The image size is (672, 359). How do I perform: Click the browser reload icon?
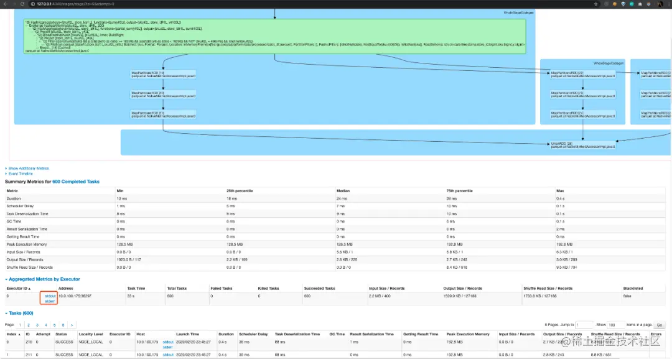22,4
